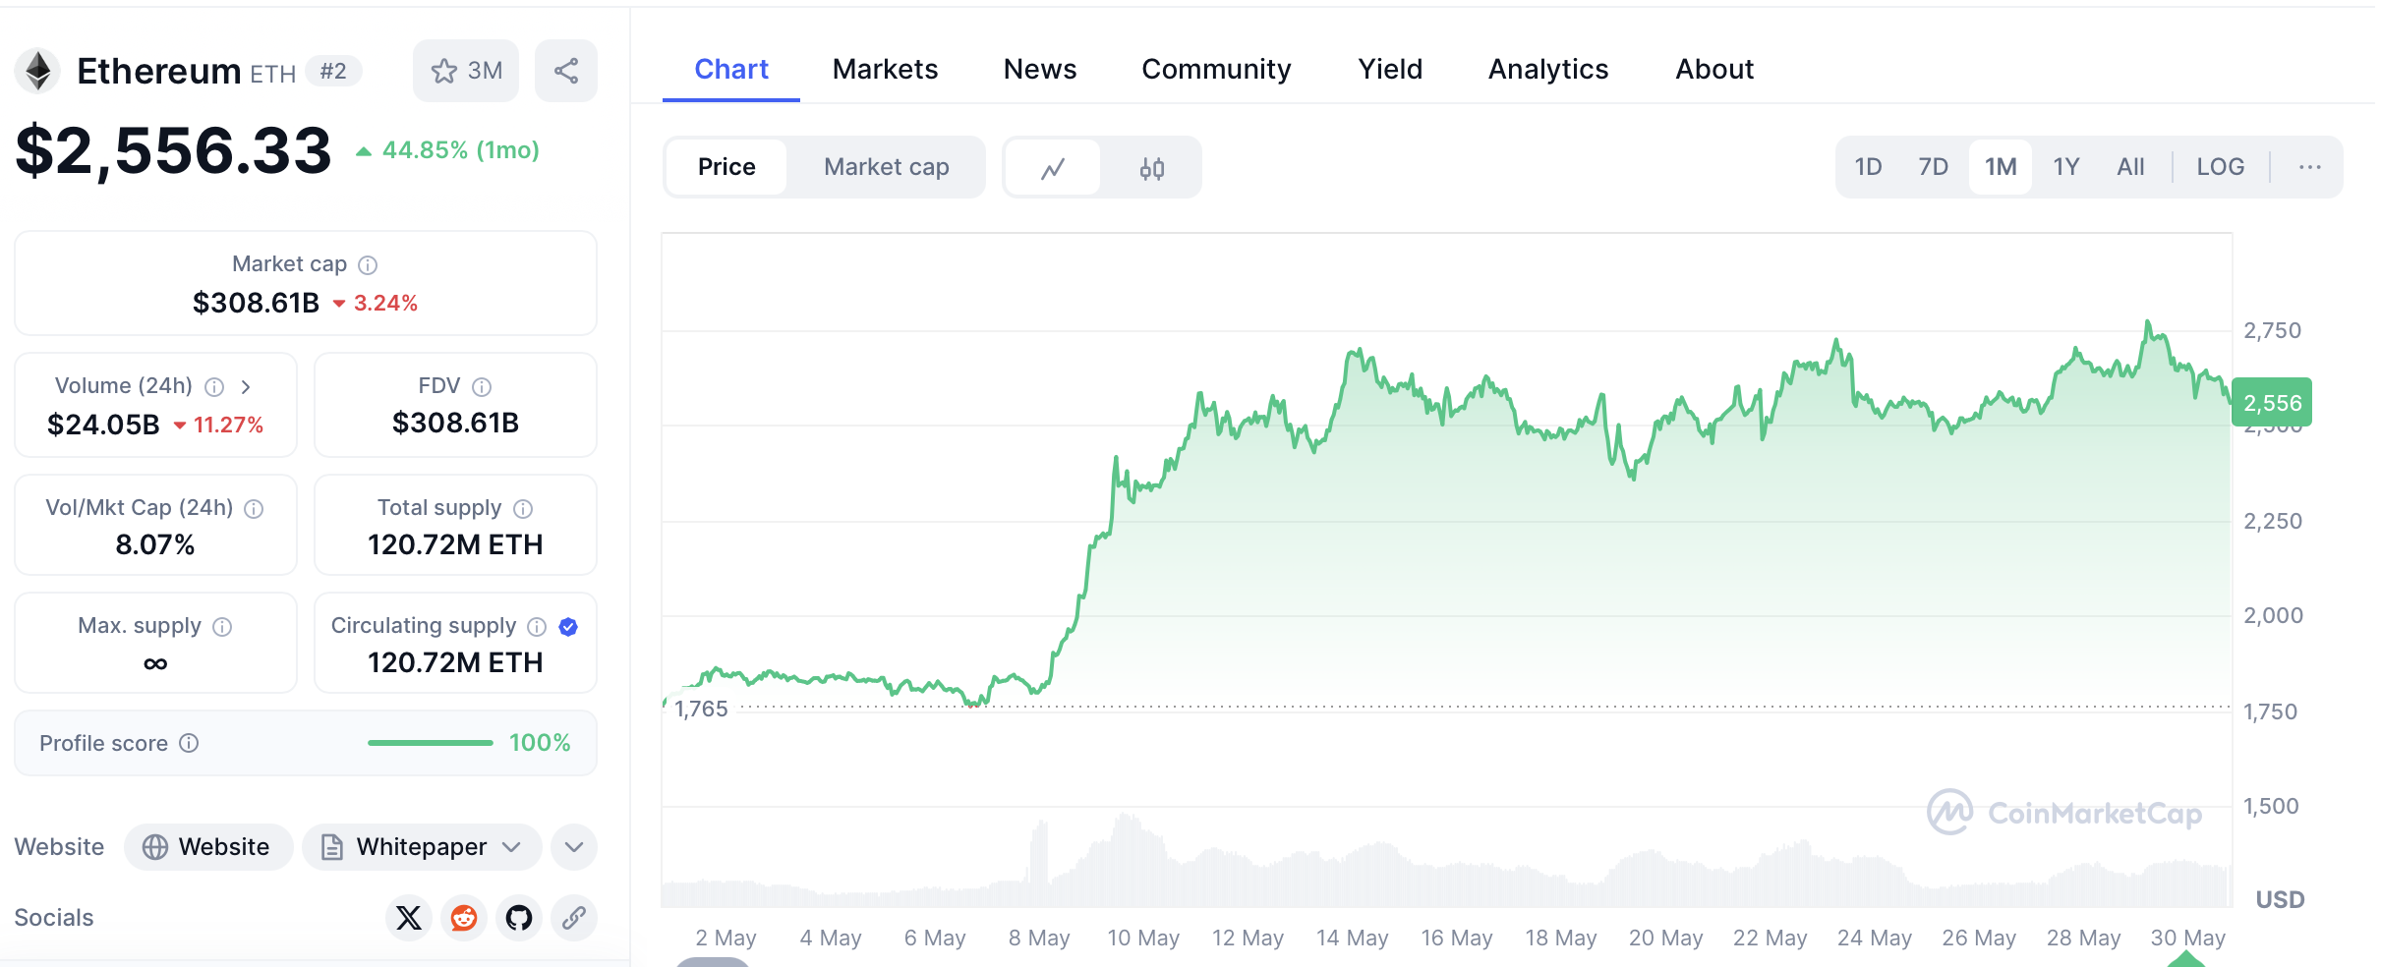Open the X (Twitter) social link
This screenshot has width=2381, height=967.
pos(409,918)
